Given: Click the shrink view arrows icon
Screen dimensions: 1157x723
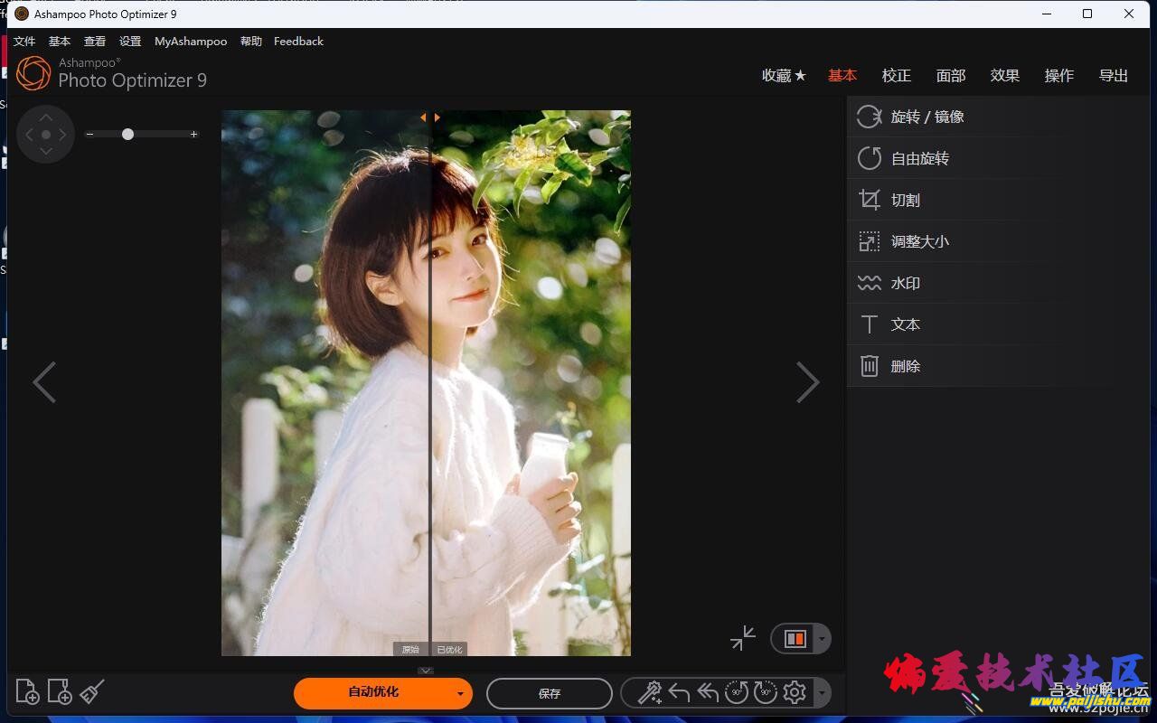Looking at the screenshot, I should pyautogui.click(x=743, y=638).
